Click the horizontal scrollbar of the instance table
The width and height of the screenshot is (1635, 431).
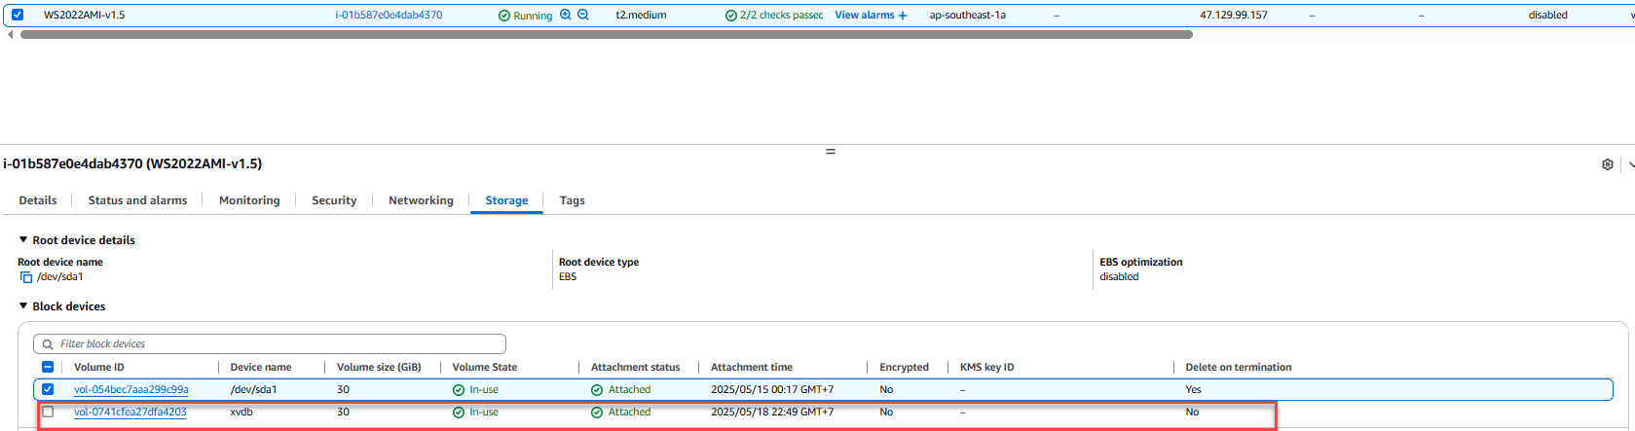tap(606, 34)
